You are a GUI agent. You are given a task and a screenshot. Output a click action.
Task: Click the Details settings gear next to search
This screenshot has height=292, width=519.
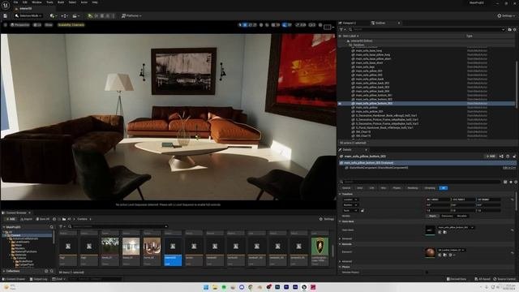click(515, 182)
